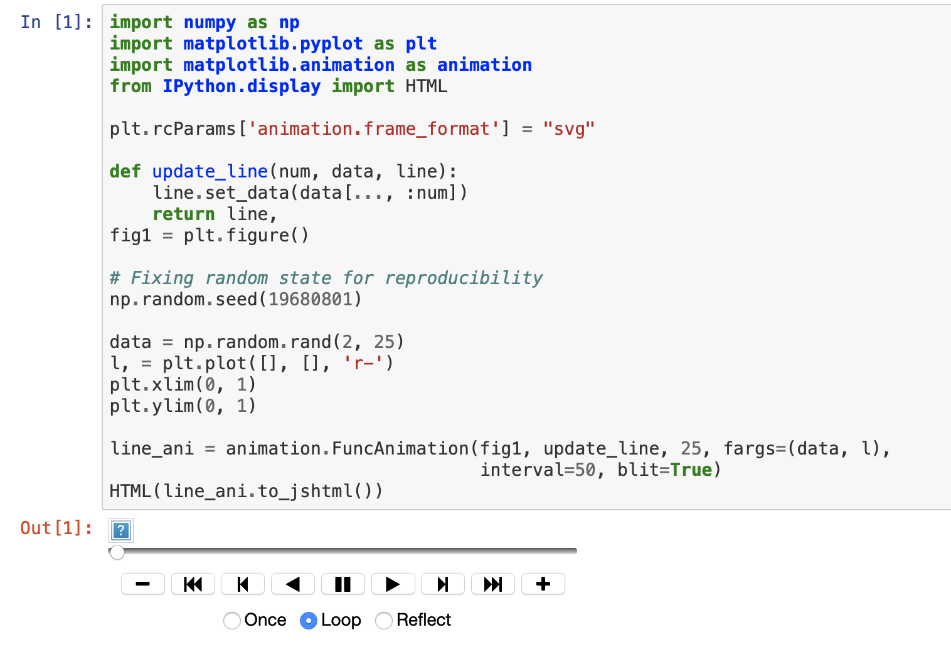The width and height of the screenshot is (951, 647).
Task: Select the Reflect playback mode
Action: click(x=384, y=620)
